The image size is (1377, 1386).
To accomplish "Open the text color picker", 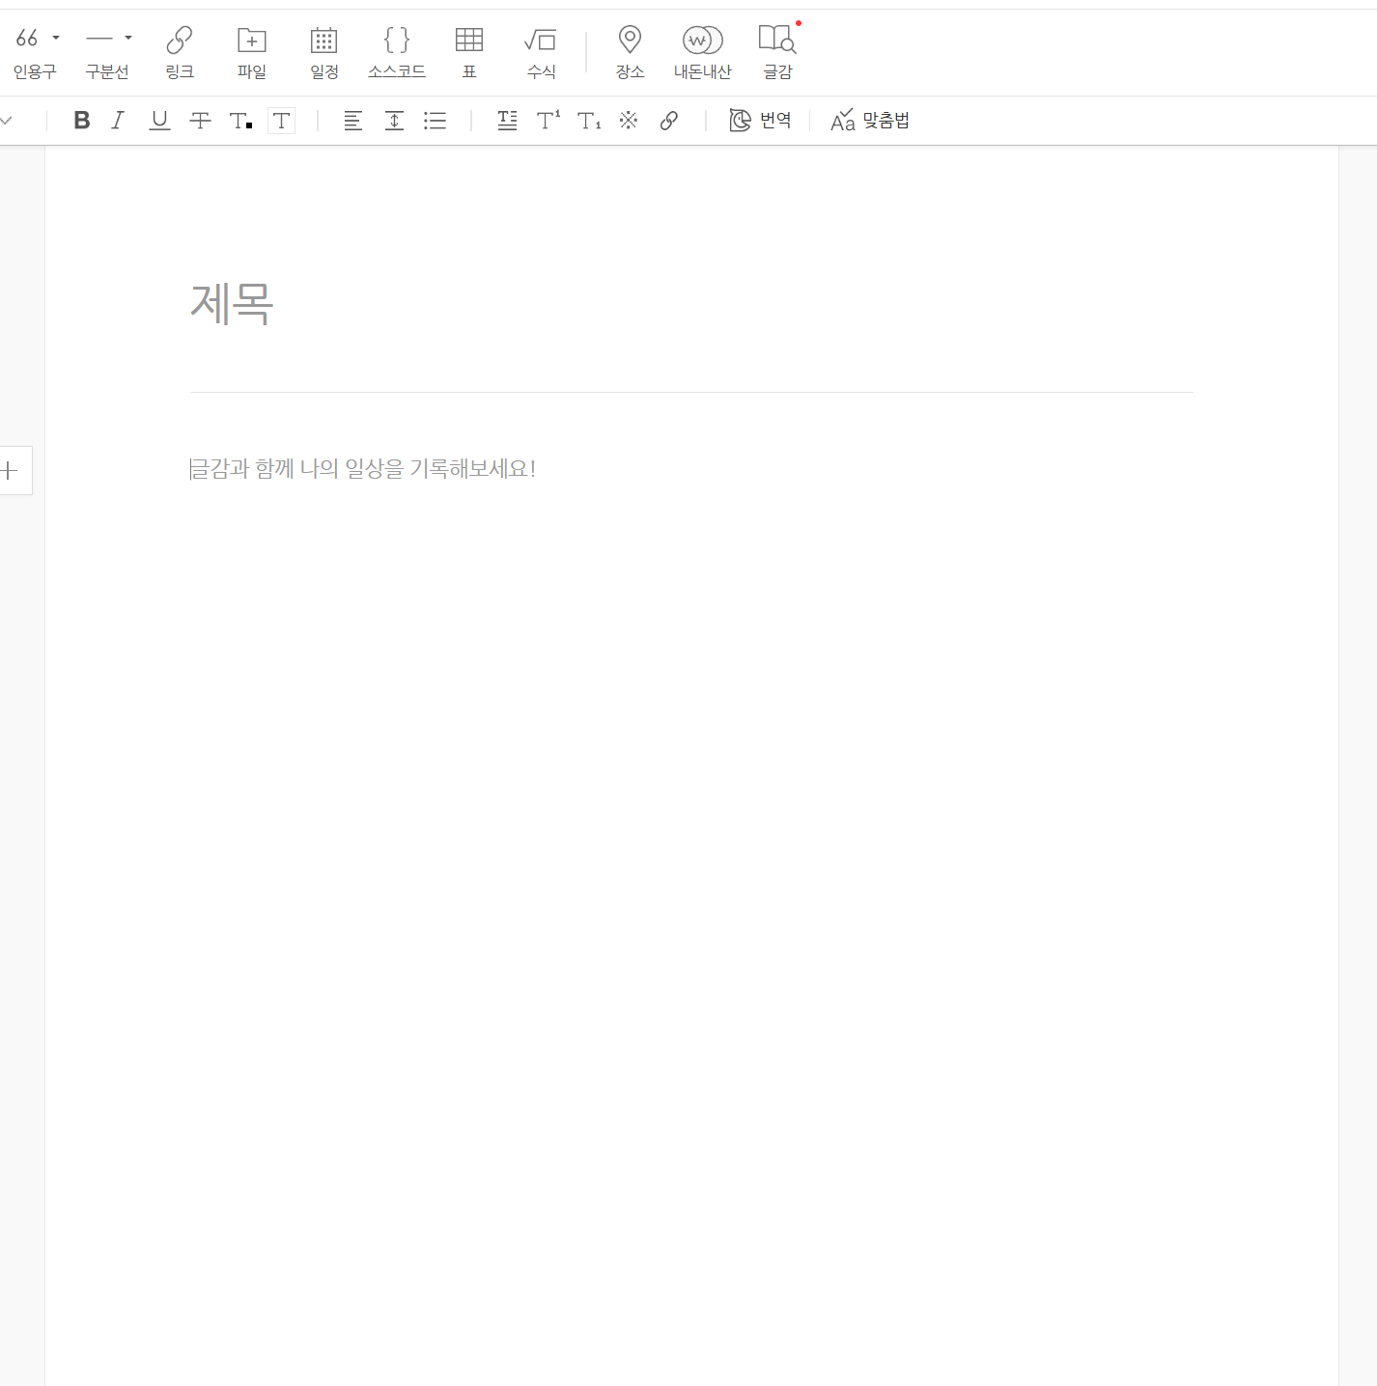I will point(240,121).
